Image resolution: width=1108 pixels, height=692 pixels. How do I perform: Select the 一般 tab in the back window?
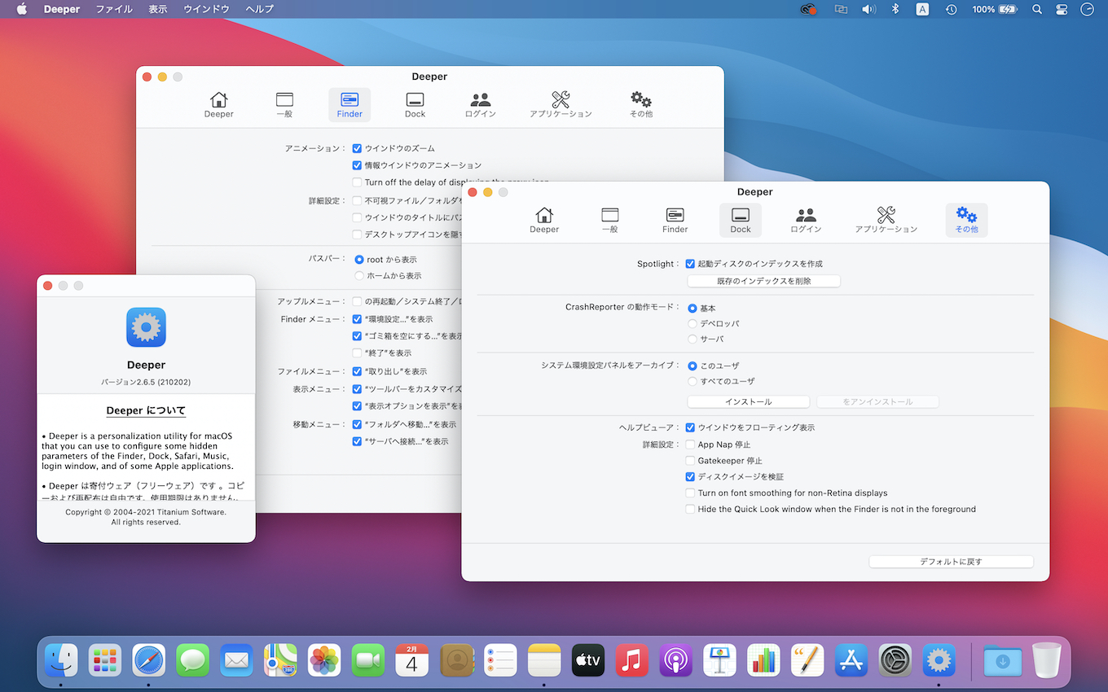(x=284, y=104)
